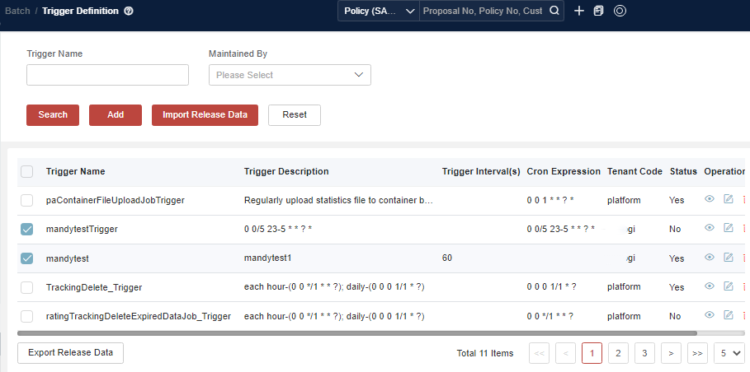View ratingTrackingDeleteExpiredDataJob_Trigger details
This screenshot has height=372, width=750.
pos(710,315)
